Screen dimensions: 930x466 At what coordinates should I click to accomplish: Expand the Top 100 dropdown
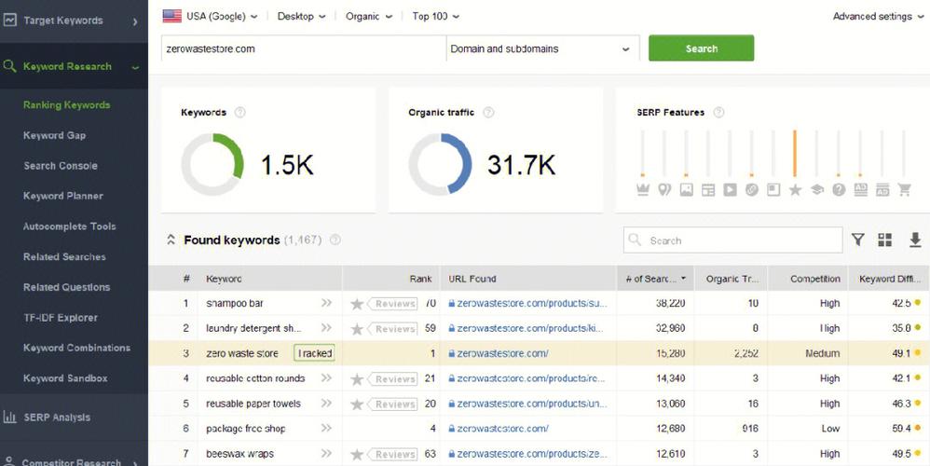point(436,17)
